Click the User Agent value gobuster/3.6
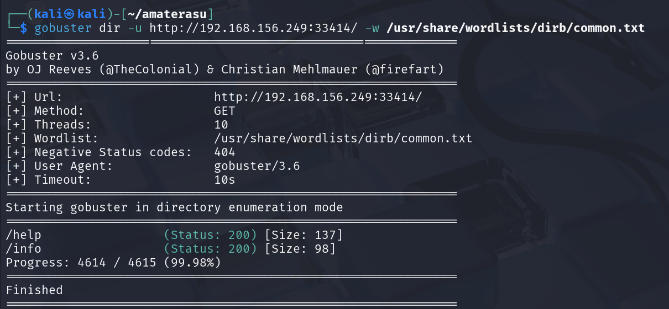The height and width of the screenshot is (309, 669). tap(257, 166)
